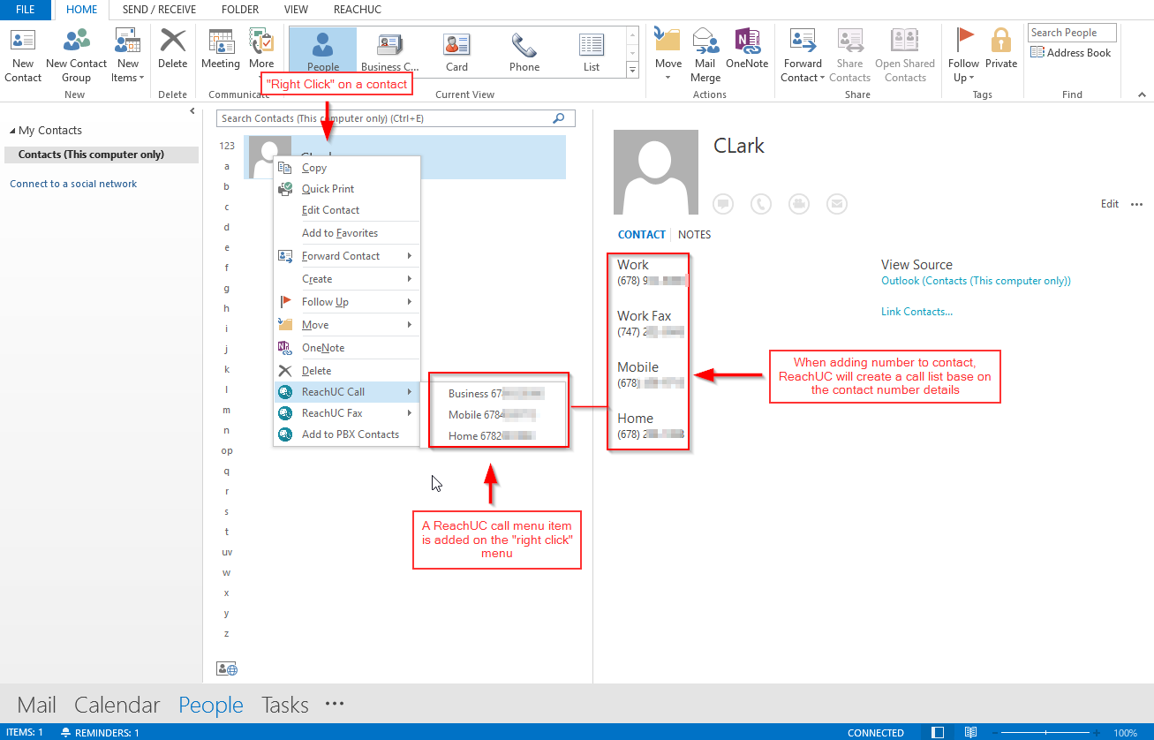Expand the Move submenu entry
Viewport: 1154px width, 740px height.
tap(346, 325)
